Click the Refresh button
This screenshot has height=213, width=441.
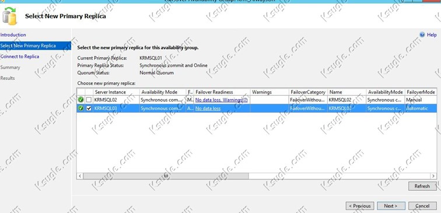(x=422, y=186)
